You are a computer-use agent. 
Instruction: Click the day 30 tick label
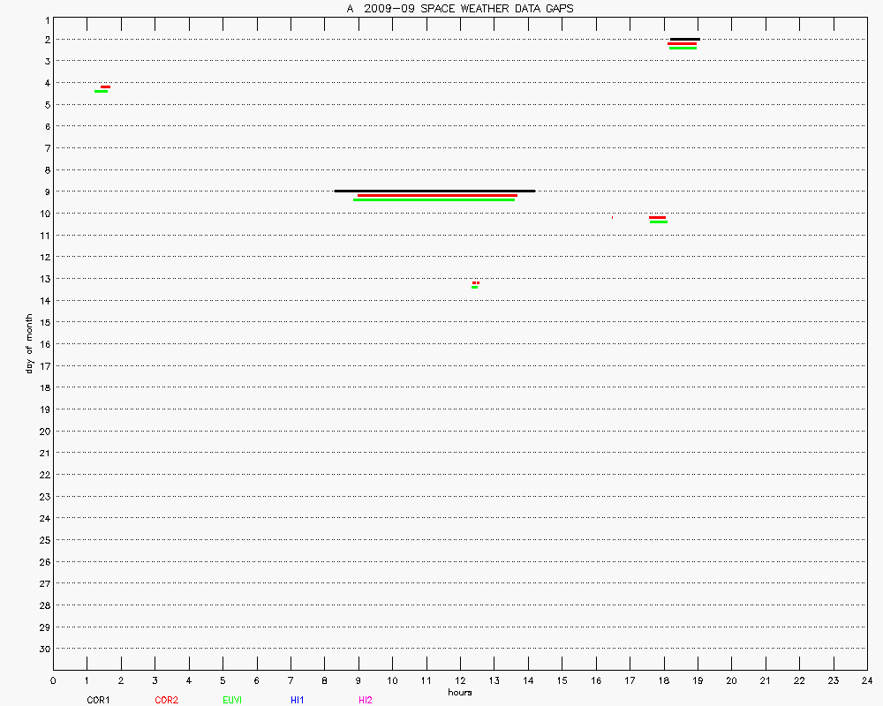click(x=42, y=649)
